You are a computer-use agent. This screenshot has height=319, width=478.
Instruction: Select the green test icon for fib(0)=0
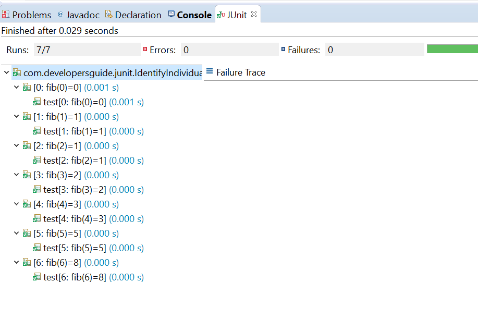pos(27,87)
